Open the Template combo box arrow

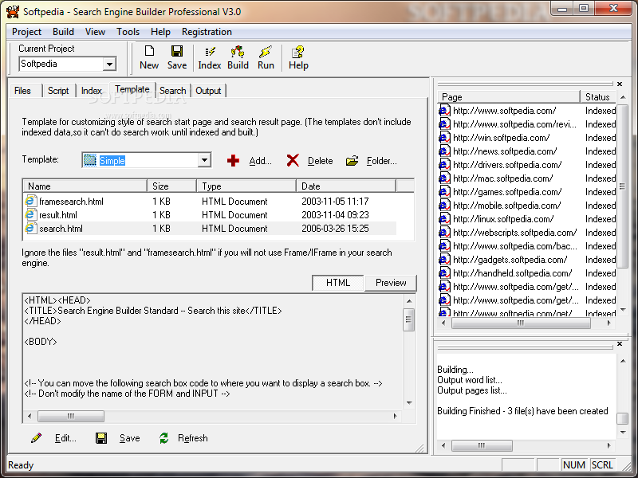click(204, 160)
